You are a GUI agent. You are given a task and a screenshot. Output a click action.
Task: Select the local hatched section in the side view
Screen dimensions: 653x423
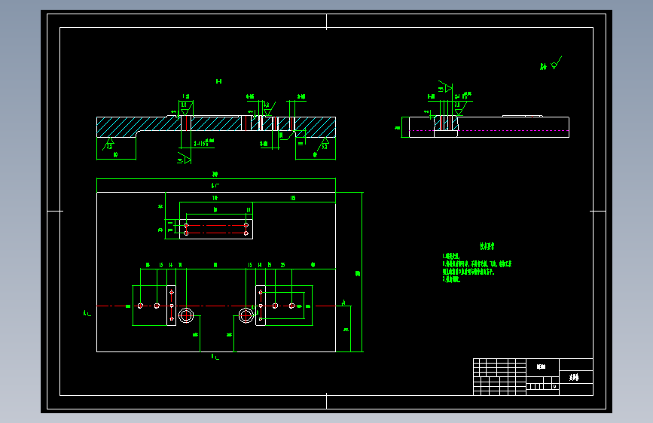[447, 123]
